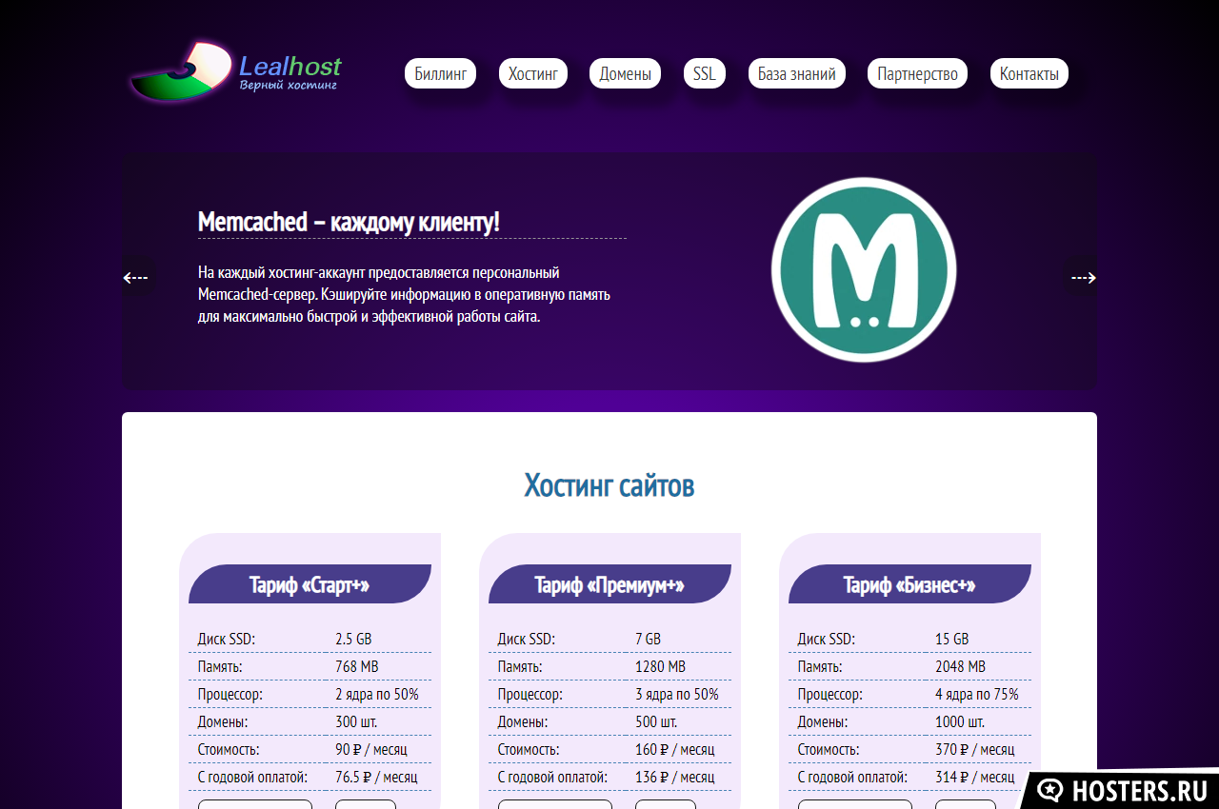Click the 2048 MB memory value
1219x809 pixels.
(x=960, y=666)
